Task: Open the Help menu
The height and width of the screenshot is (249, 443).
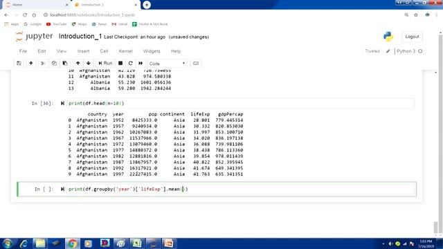Action: click(176, 51)
